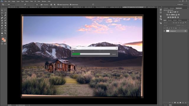Viewport: 189px width, 106px height.
Task: Toggle Quick Mask mode
Action: 2,44
